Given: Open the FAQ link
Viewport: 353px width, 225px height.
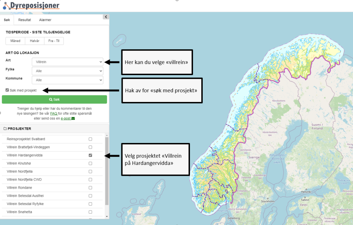Looking at the screenshot, I should (x=53, y=113).
